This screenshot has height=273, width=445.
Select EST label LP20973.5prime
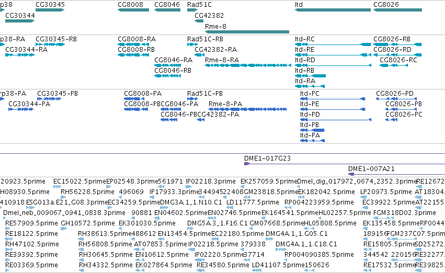[386, 192]
